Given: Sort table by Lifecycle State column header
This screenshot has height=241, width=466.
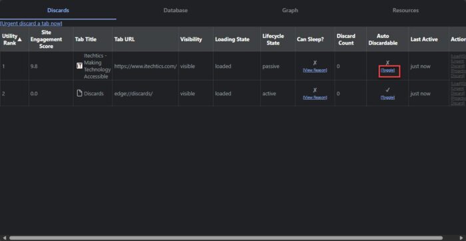Looking at the screenshot, I should (x=273, y=39).
